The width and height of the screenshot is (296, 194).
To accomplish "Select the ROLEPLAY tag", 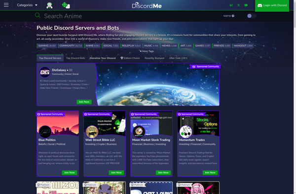I will click(131, 46).
